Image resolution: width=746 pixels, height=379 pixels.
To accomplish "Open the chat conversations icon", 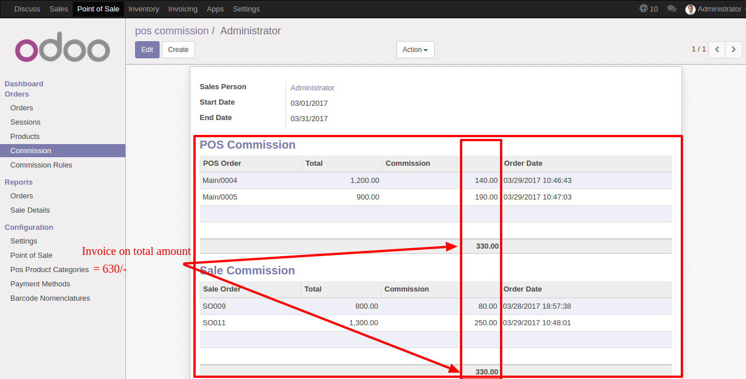I will 672,9.
